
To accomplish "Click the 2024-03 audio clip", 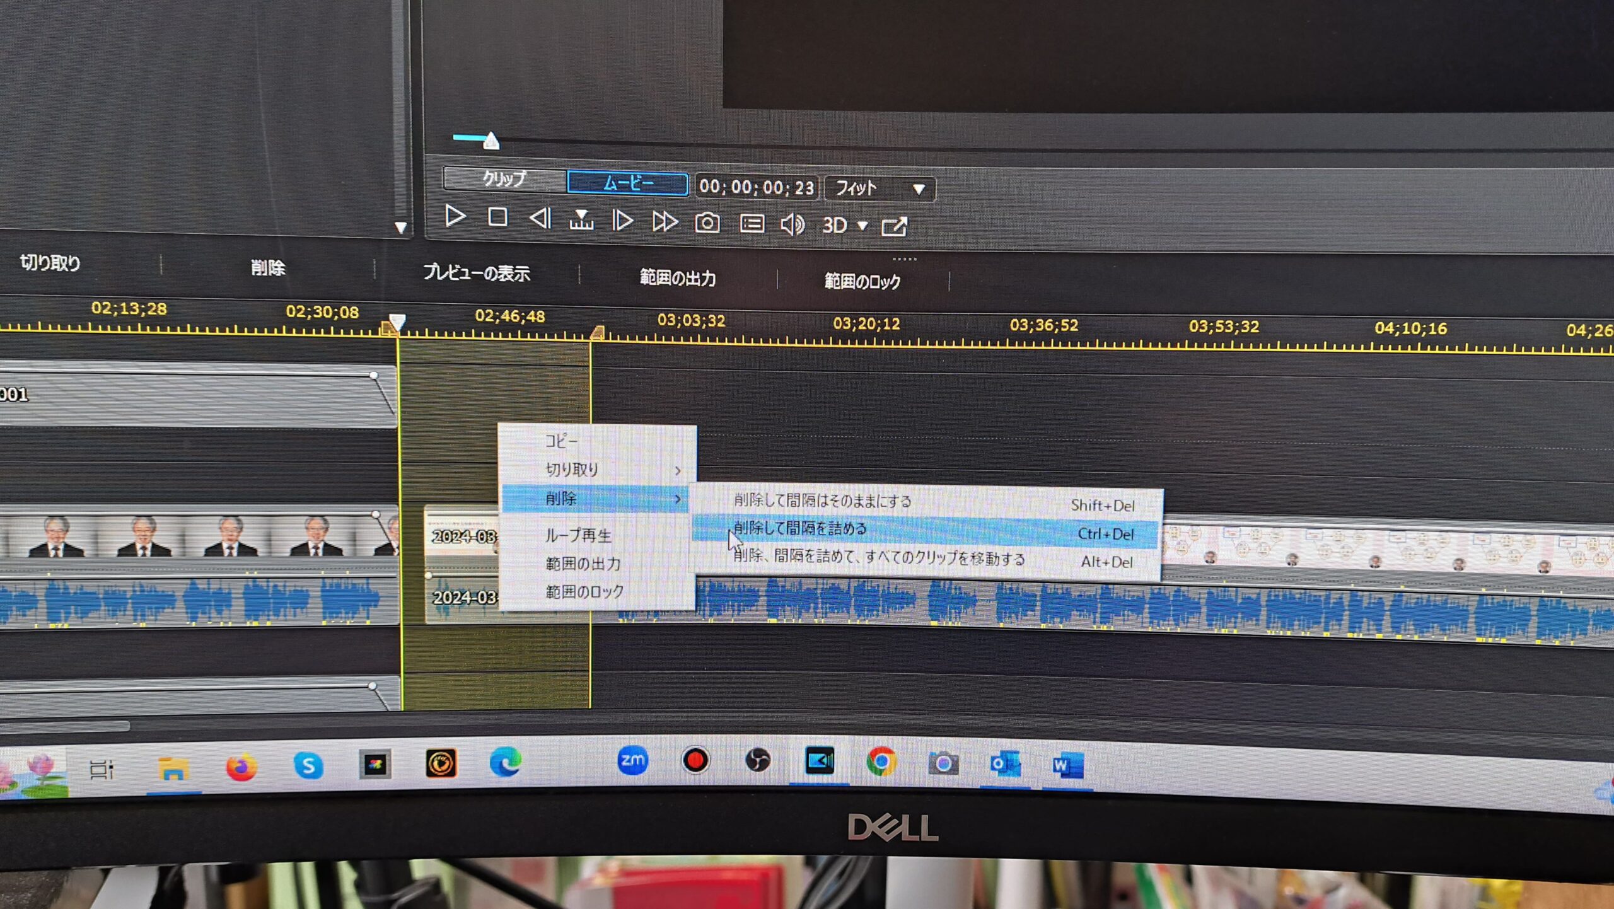I will point(462,596).
